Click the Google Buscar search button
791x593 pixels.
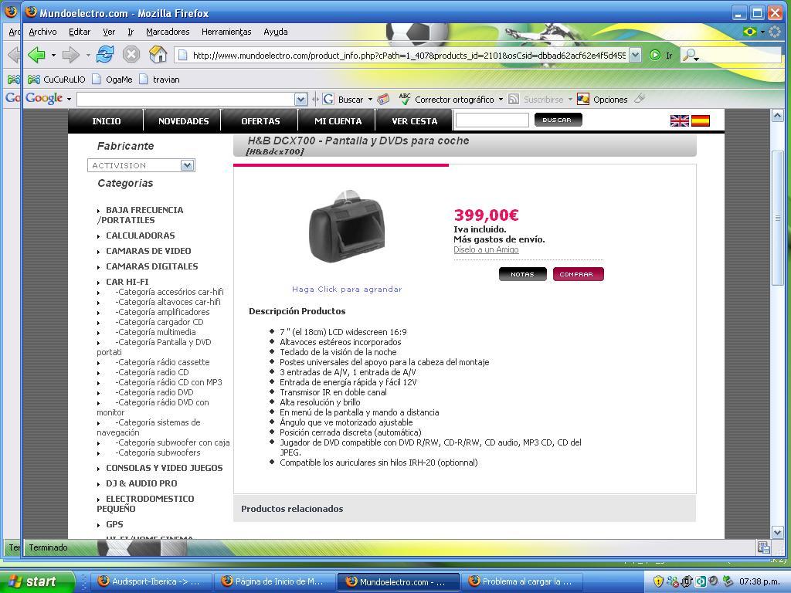[x=342, y=100]
